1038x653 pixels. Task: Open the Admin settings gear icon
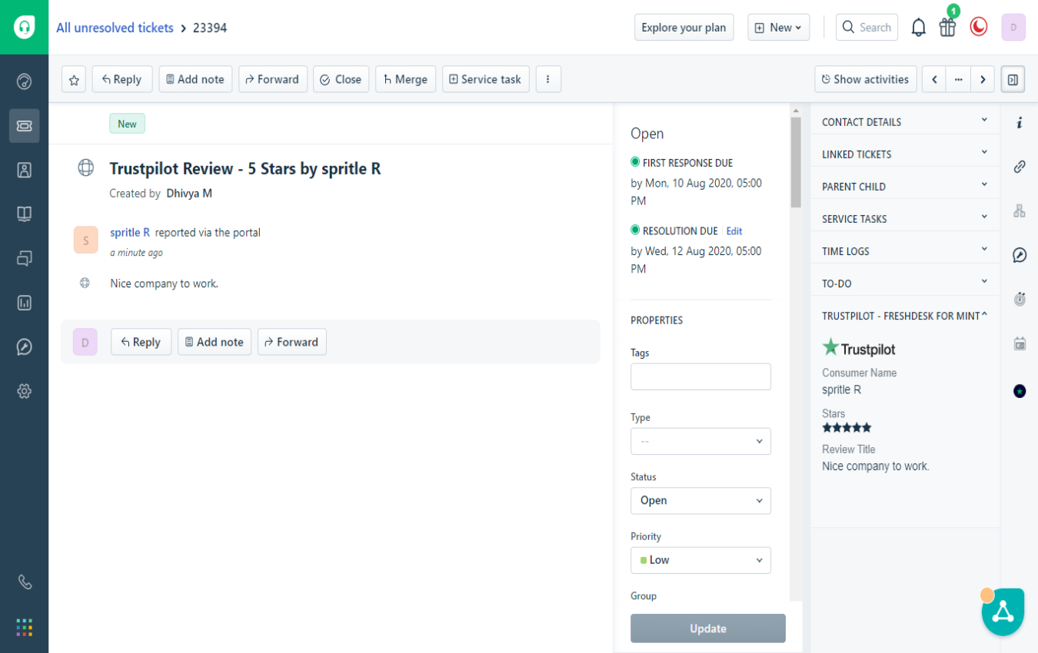click(x=24, y=390)
